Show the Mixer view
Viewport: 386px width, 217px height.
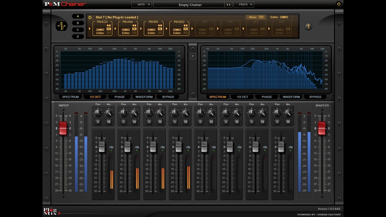click(256, 17)
